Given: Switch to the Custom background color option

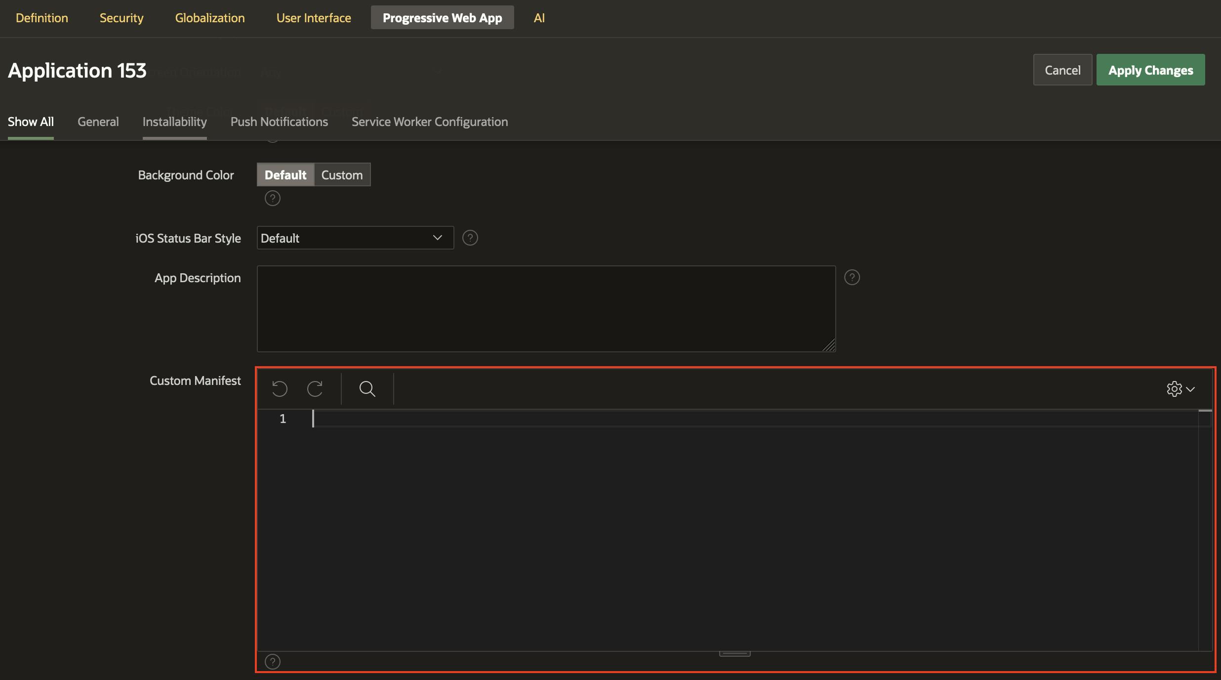Looking at the screenshot, I should tap(341, 174).
